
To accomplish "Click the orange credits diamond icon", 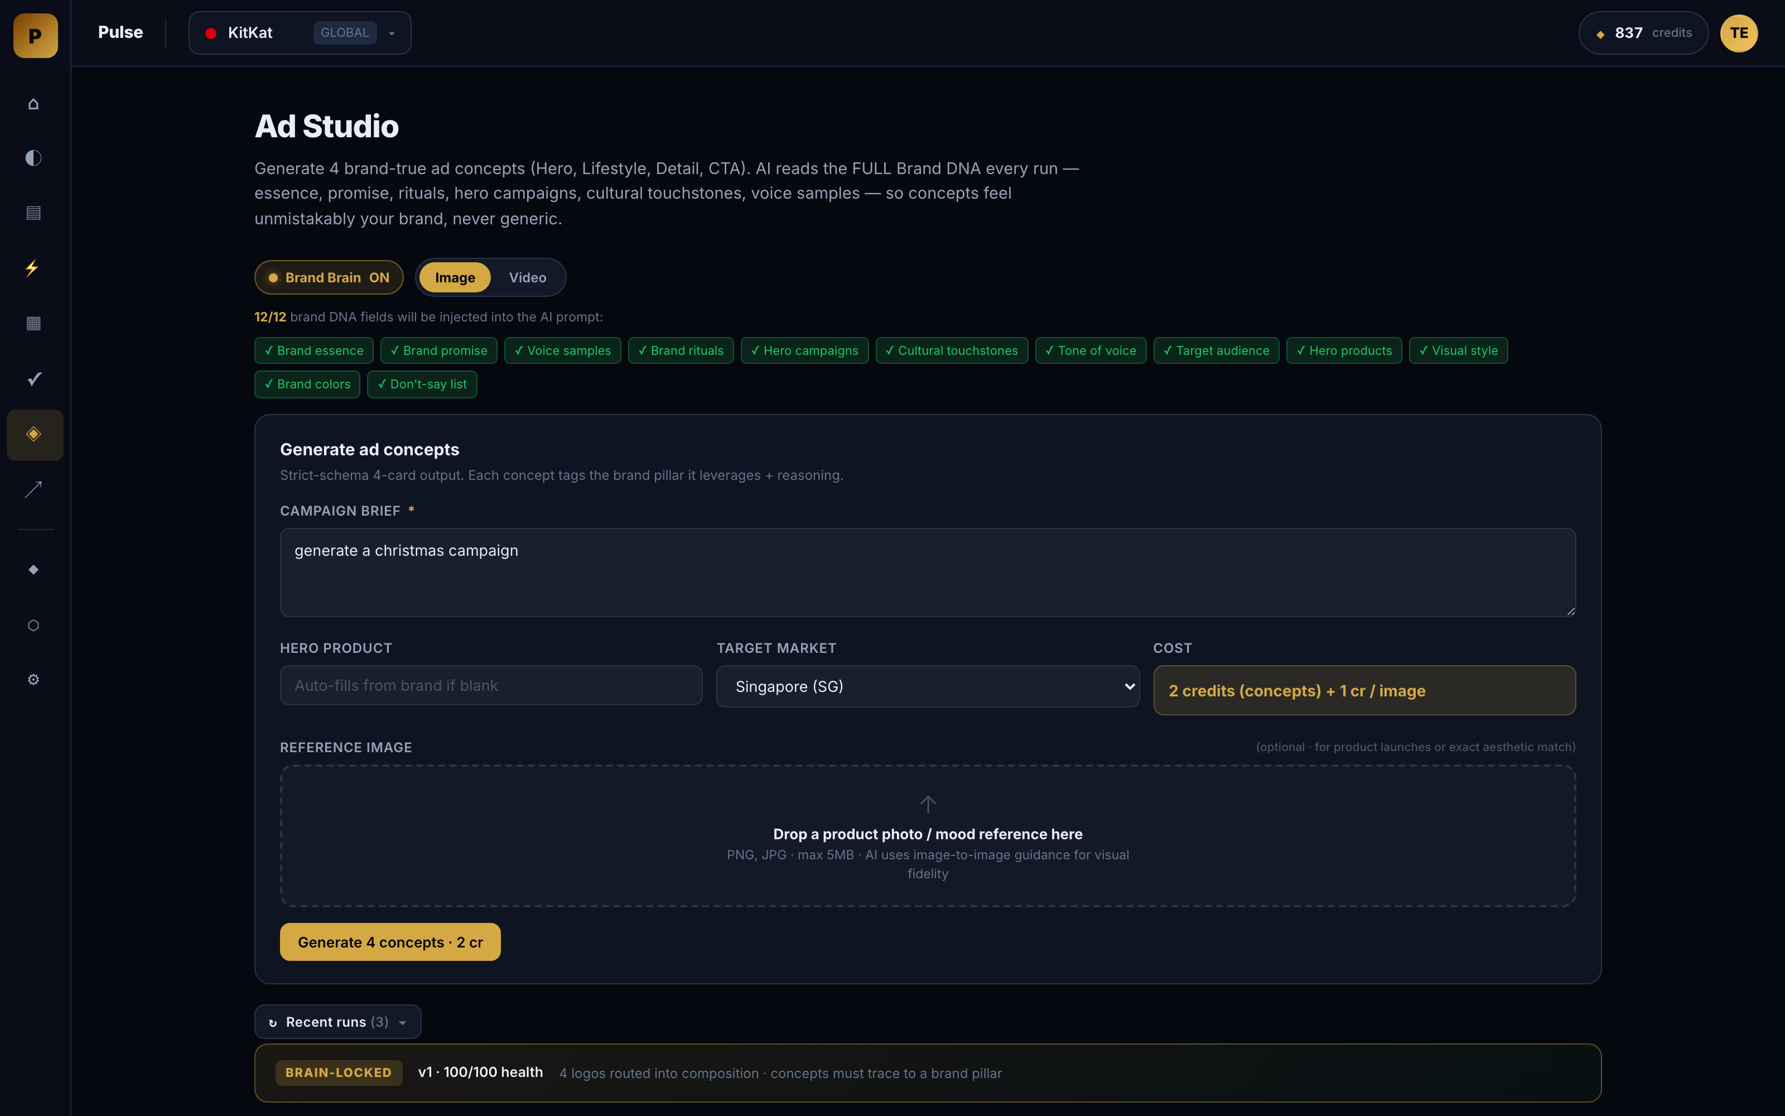I will tap(1600, 34).
